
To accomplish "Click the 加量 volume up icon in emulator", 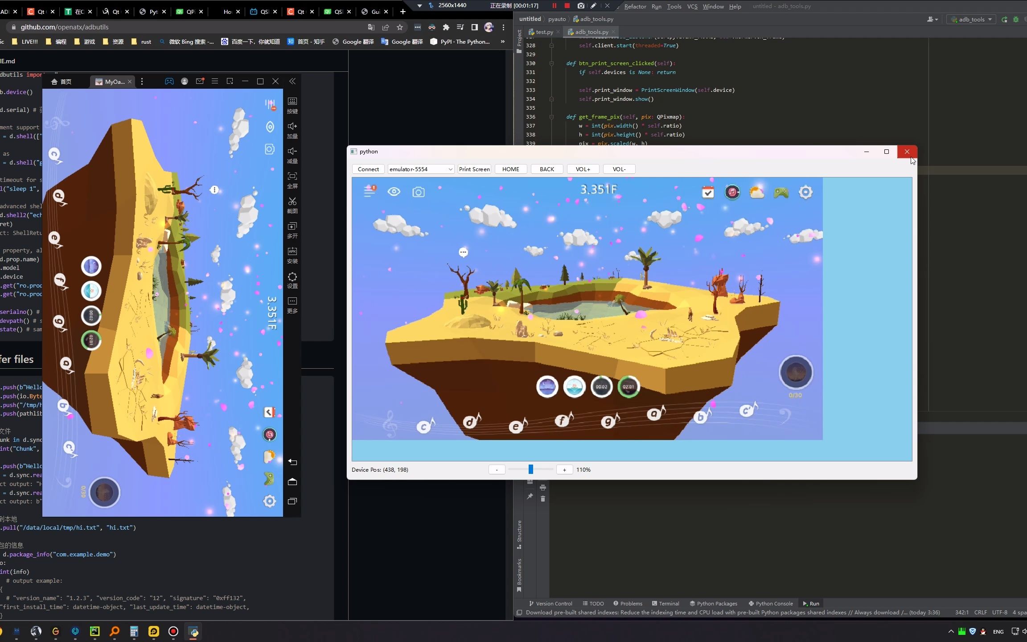I will pos(292,130).
